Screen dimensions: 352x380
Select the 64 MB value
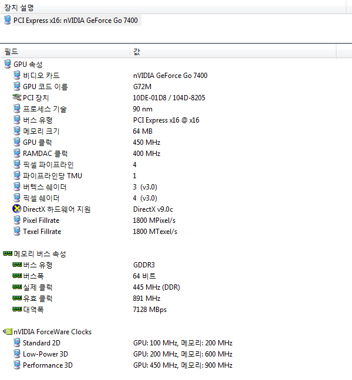tap(143, 131)
